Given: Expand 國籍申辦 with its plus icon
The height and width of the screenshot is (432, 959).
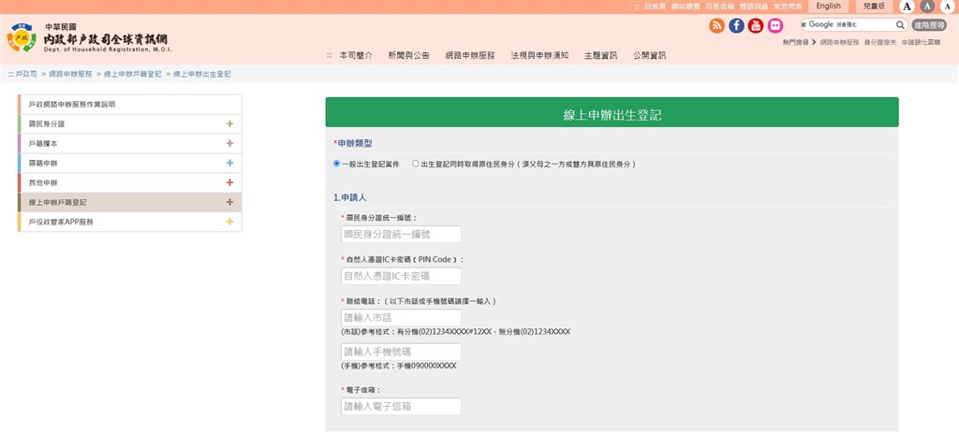Looking at the screenshot, I should pos(229,163).
